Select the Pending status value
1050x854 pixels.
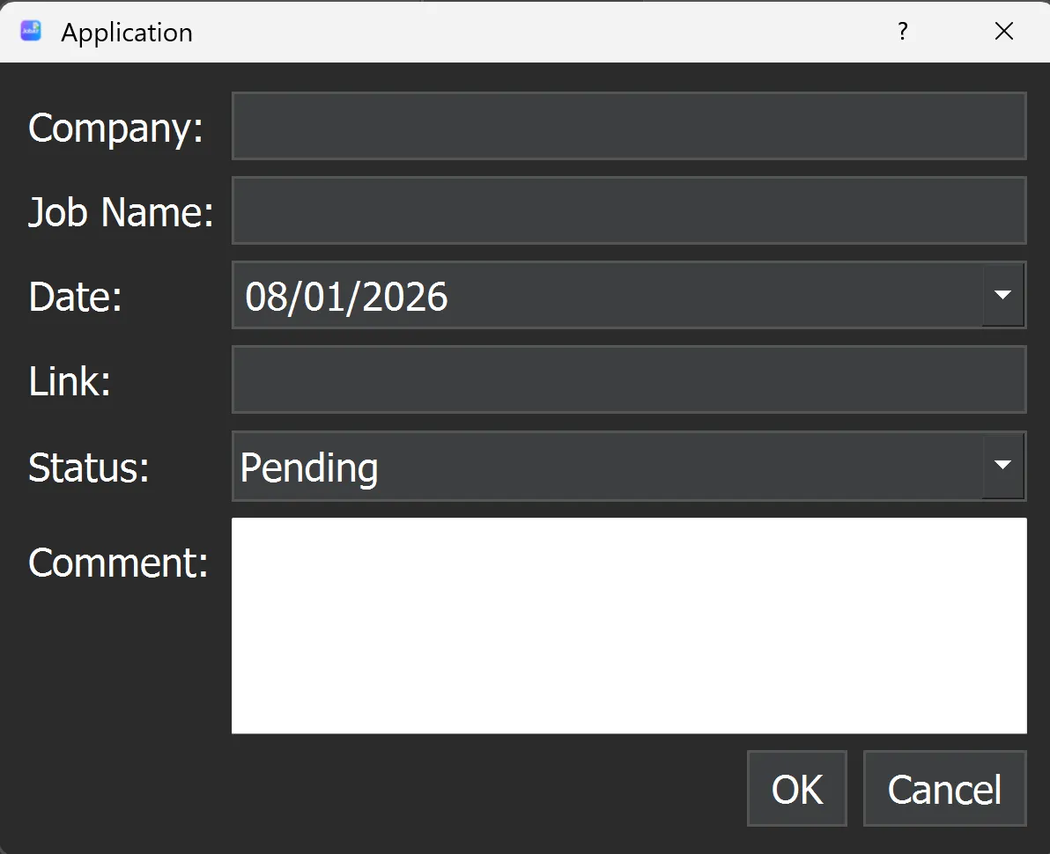[308, 467]
